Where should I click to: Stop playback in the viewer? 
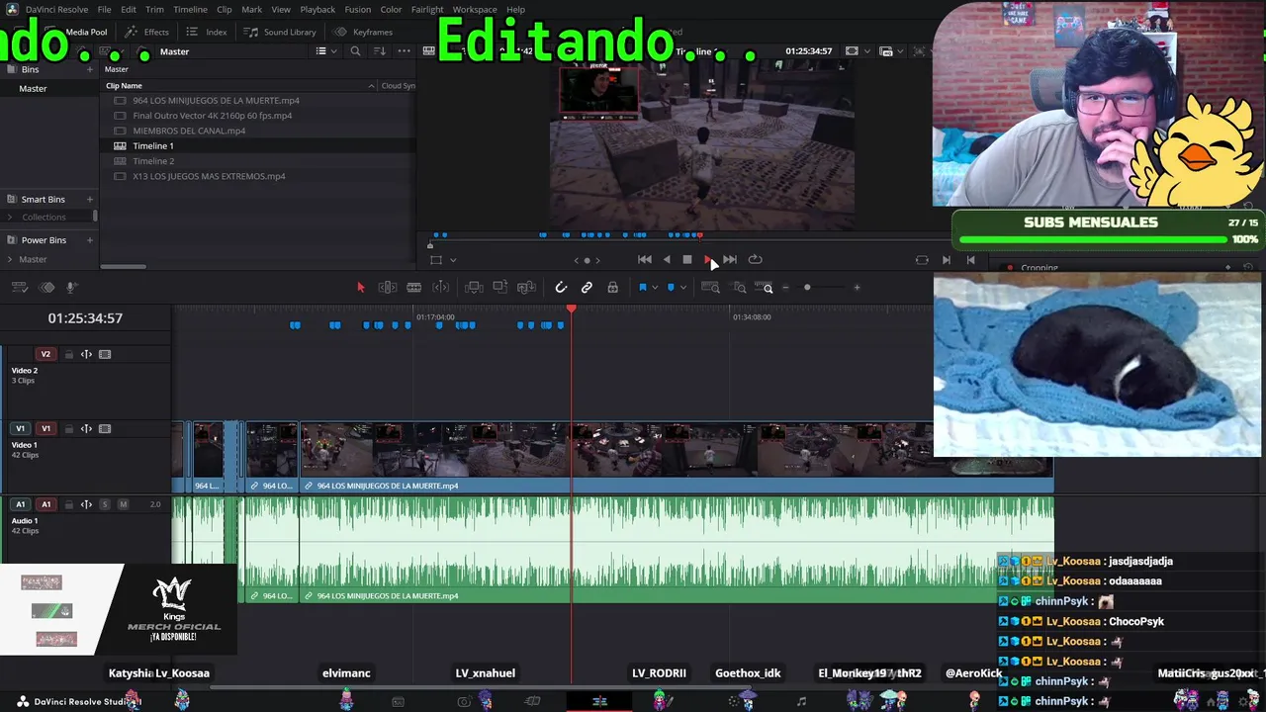(687, 259)
